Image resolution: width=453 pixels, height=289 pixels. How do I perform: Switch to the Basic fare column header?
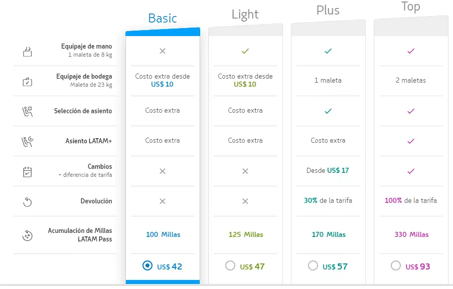(163, 19)
